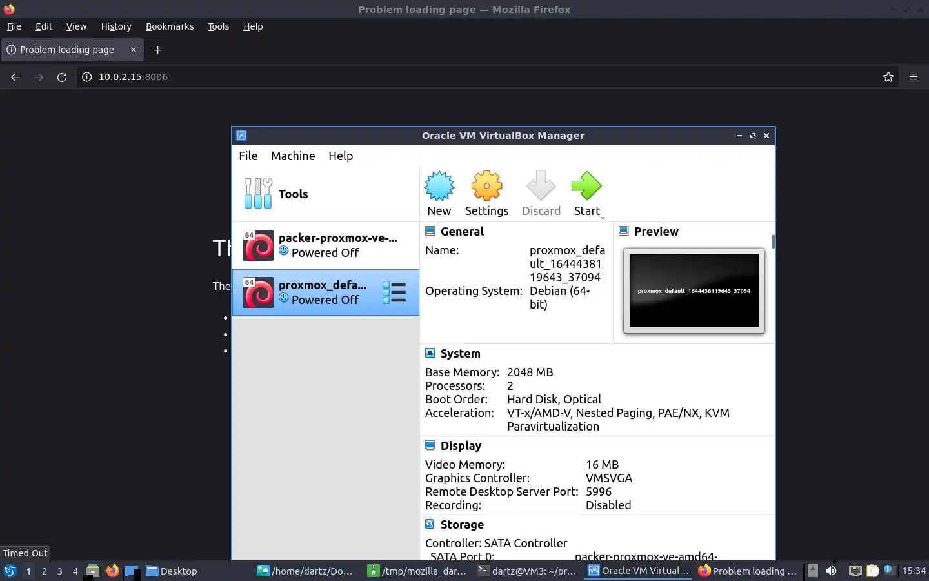Viewport: 929px width, 581px height.
Task: Switch to dartz@VM3 terminal window
Action: click(x=527, y=571)
